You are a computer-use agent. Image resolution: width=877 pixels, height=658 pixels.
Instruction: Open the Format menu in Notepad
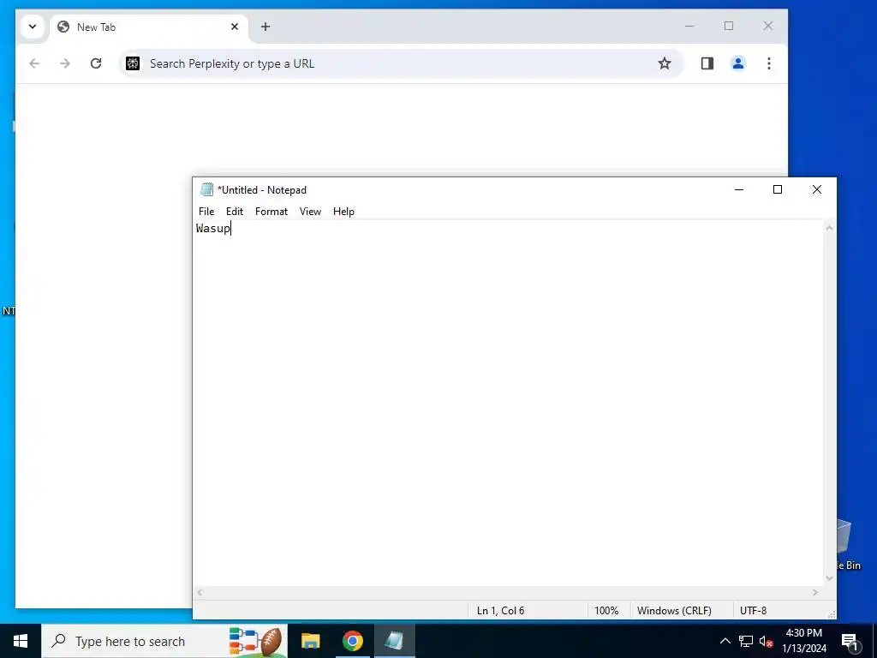pos(271,212)
